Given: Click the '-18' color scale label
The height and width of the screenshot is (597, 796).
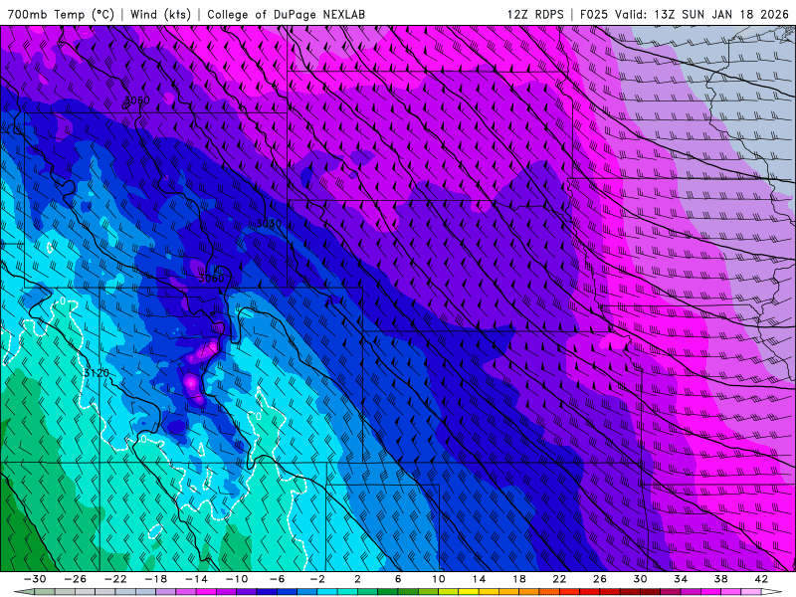Looking at the screenshot, I should (x=156, y=579).
